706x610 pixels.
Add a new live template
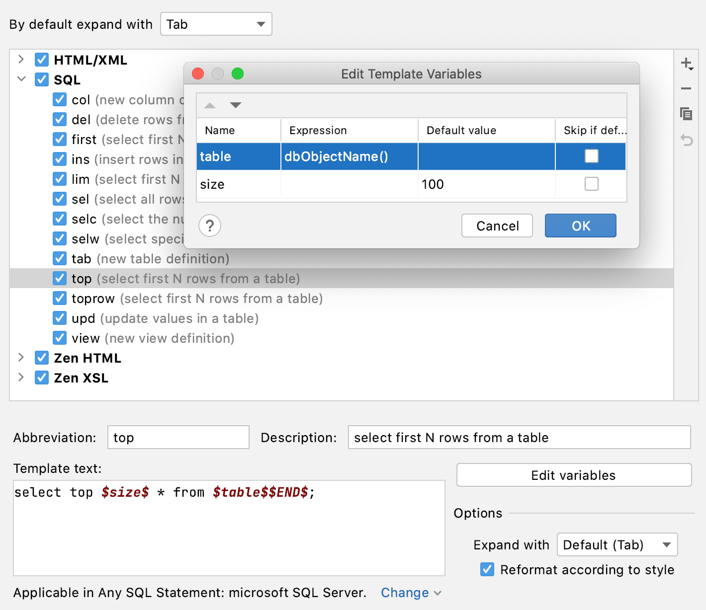pos(687,64)
